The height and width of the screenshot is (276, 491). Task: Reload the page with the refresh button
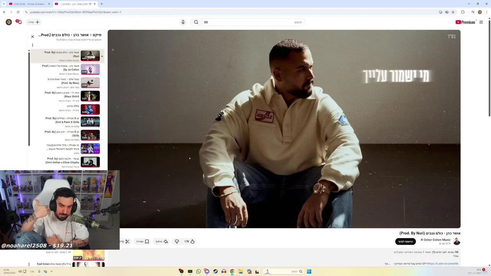(18, 12)
